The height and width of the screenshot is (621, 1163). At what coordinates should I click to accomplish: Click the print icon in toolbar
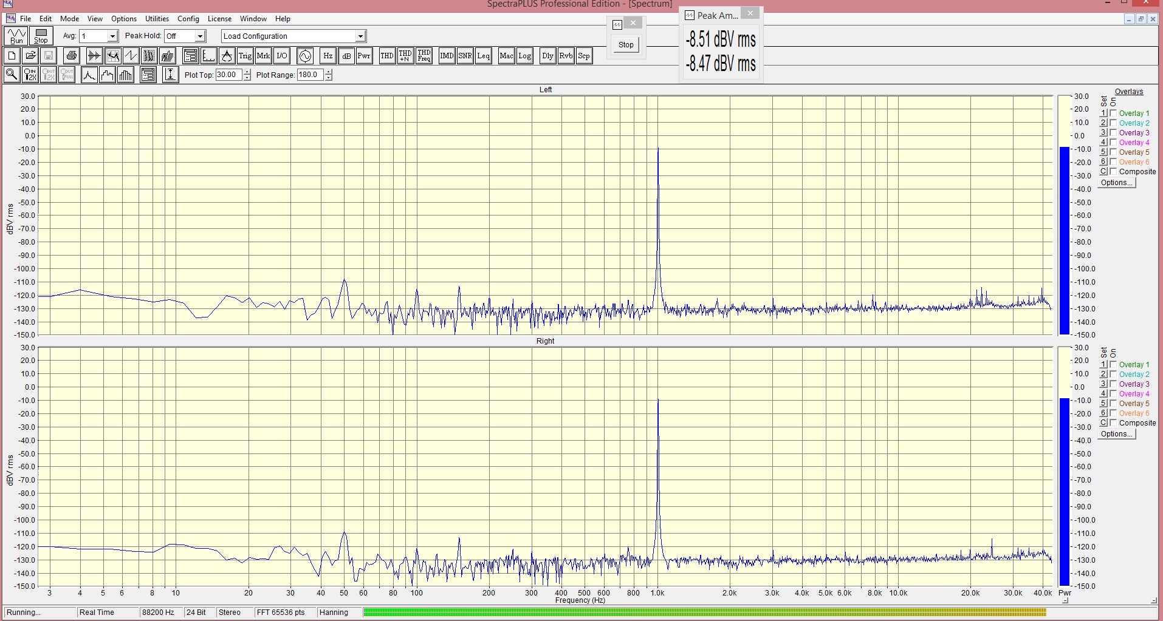(72, 56)
